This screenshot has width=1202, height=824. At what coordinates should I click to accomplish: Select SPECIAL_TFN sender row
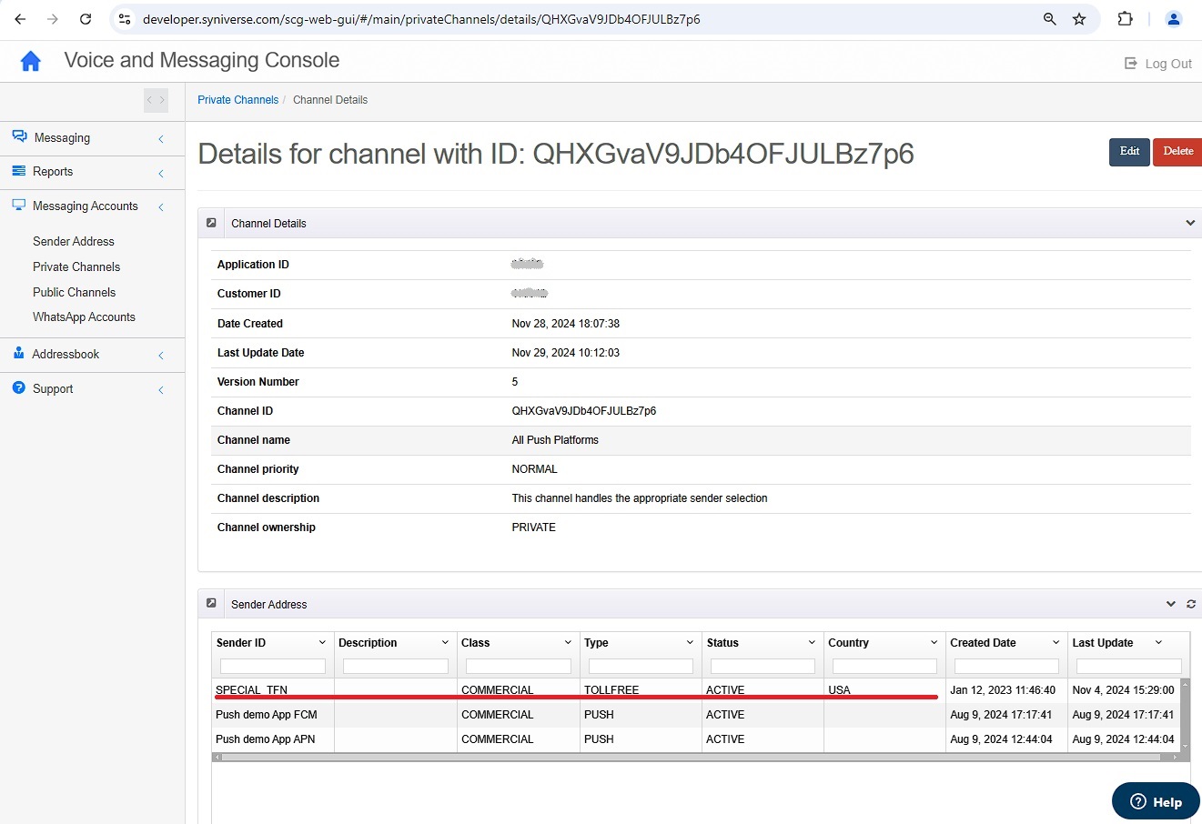click(696, 690)
